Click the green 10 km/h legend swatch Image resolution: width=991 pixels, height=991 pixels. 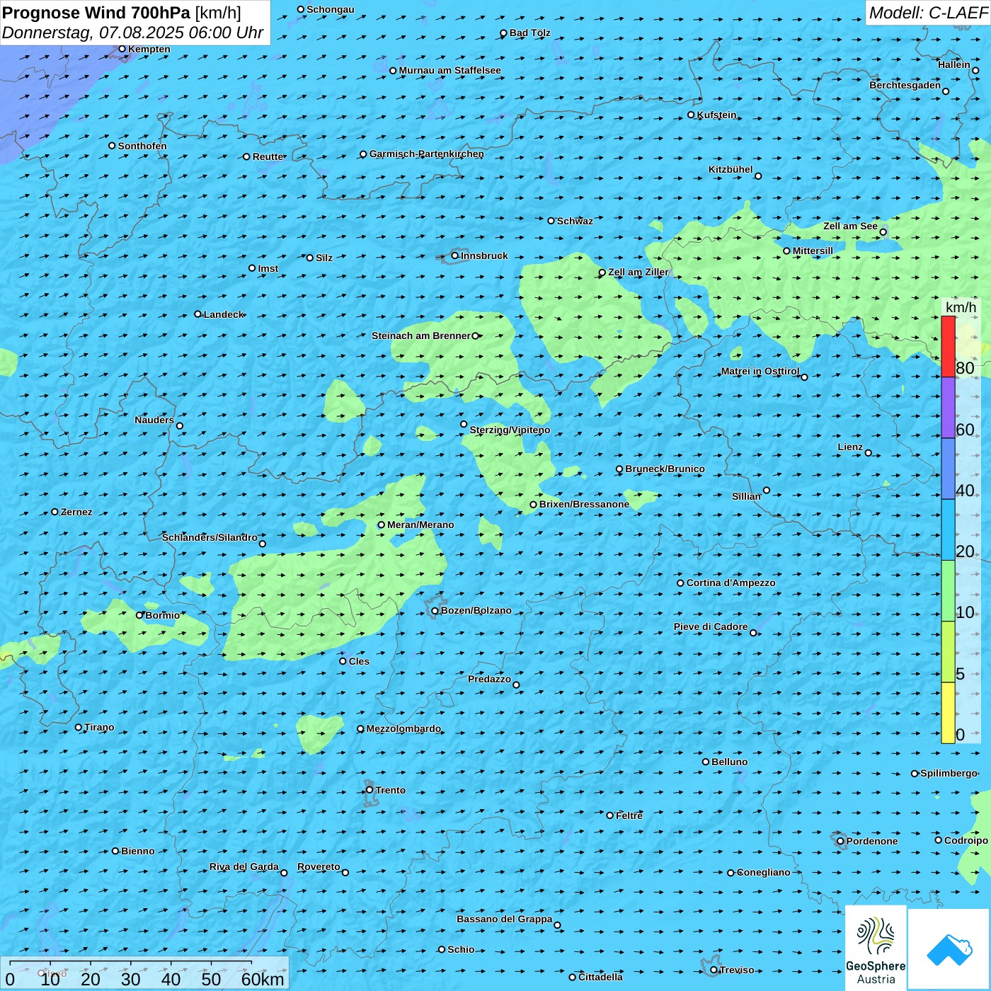click(948, 591)
